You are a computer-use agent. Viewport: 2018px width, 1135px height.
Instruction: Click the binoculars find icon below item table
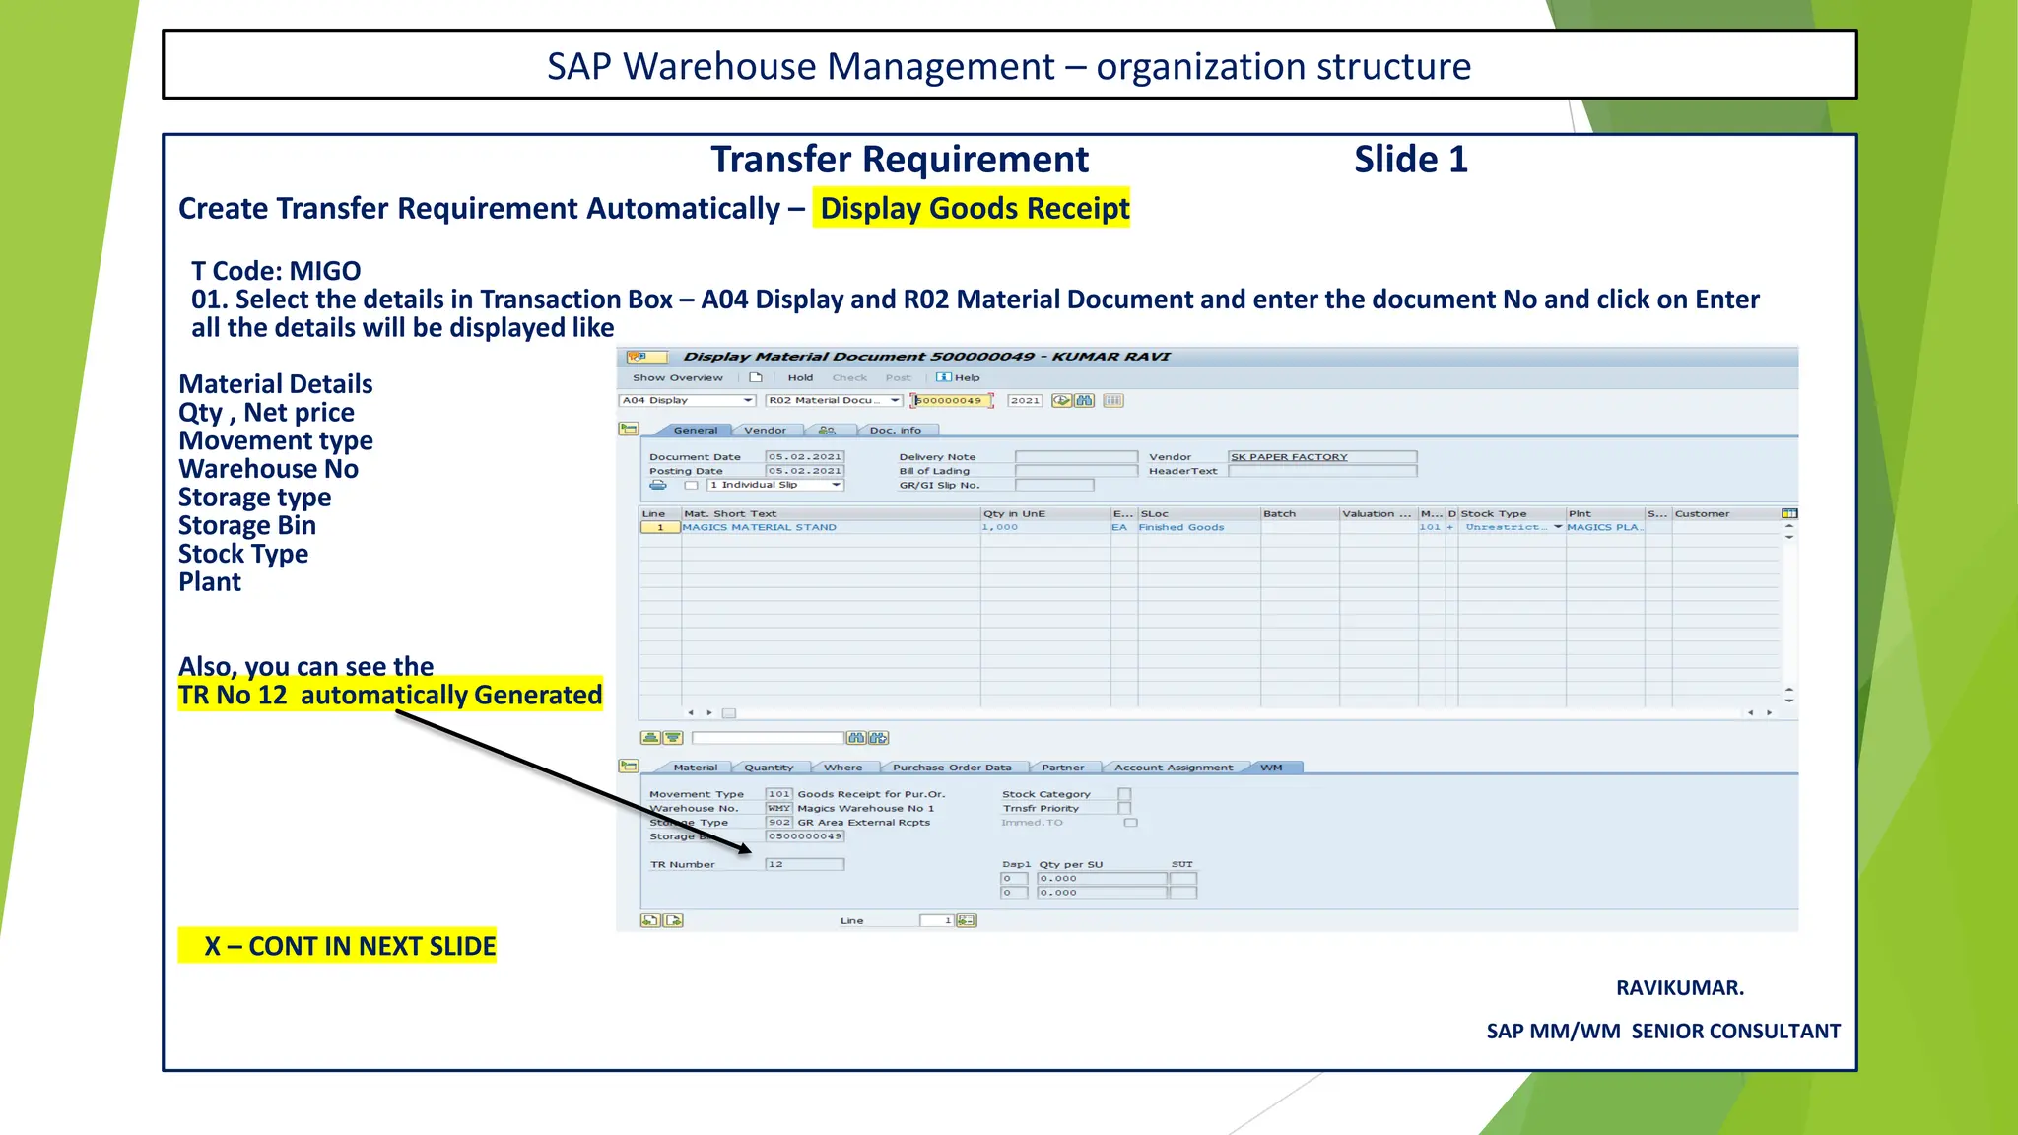pyautogui.click(x=856, y=738)
